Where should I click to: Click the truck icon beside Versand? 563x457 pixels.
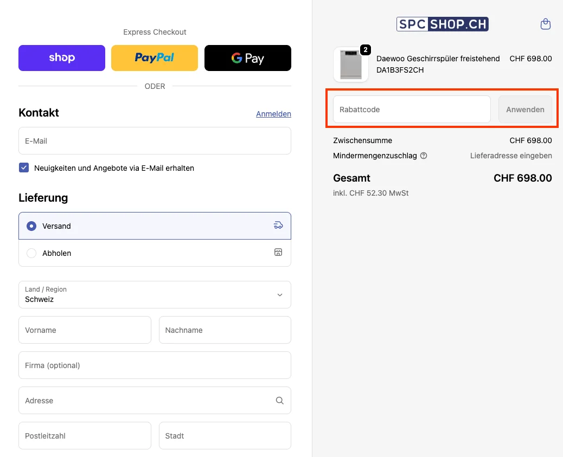tap(278, 226)
